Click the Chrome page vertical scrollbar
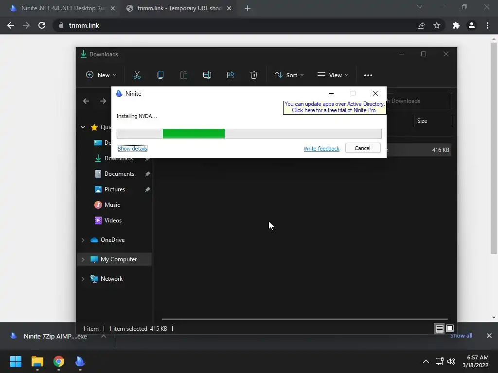 click(x=493, y=148)
